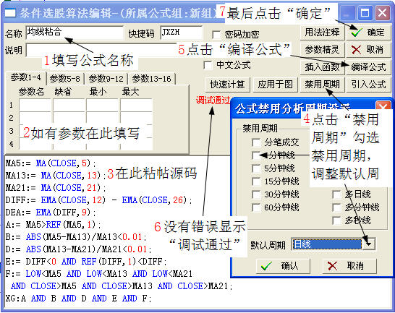Check the 5分钟线 option

click(256, 168)
